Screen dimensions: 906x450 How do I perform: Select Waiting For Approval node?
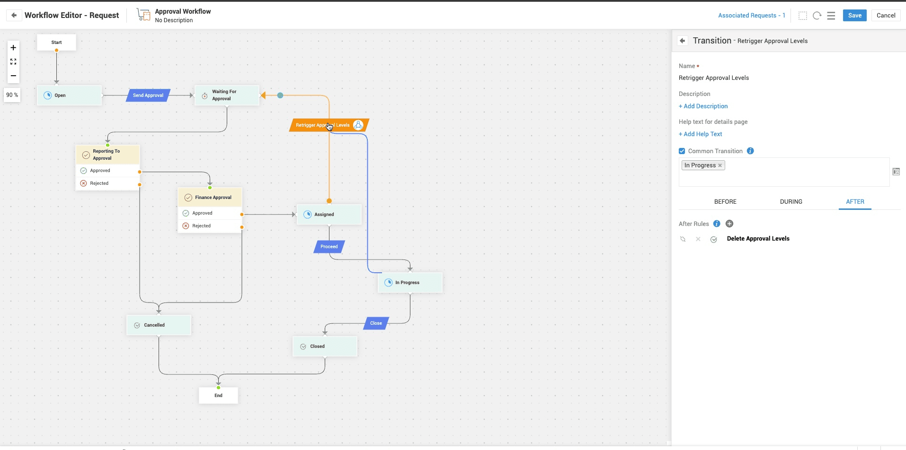point(227,95)
